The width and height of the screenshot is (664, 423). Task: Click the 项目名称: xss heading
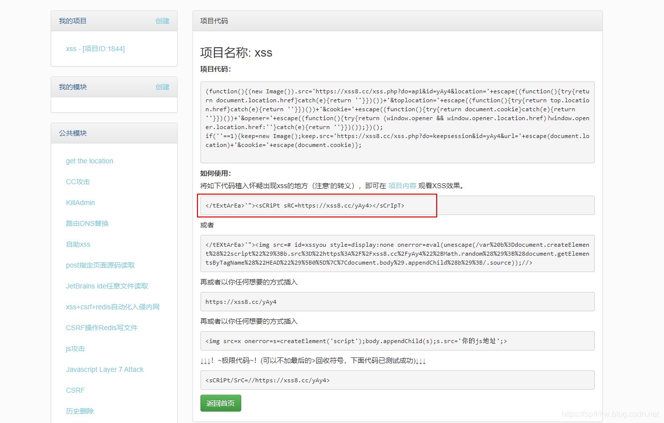(236, 53)
